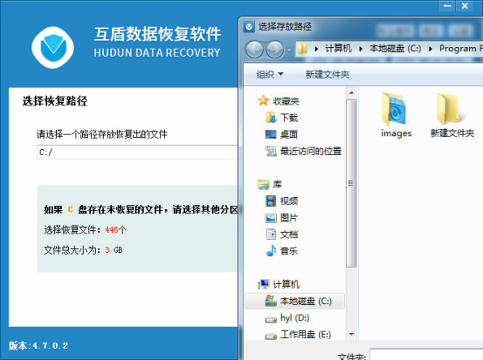Select hyl (D:) drive
The width and height of the screenshot is (483, 360).
(x=295, y=317)
